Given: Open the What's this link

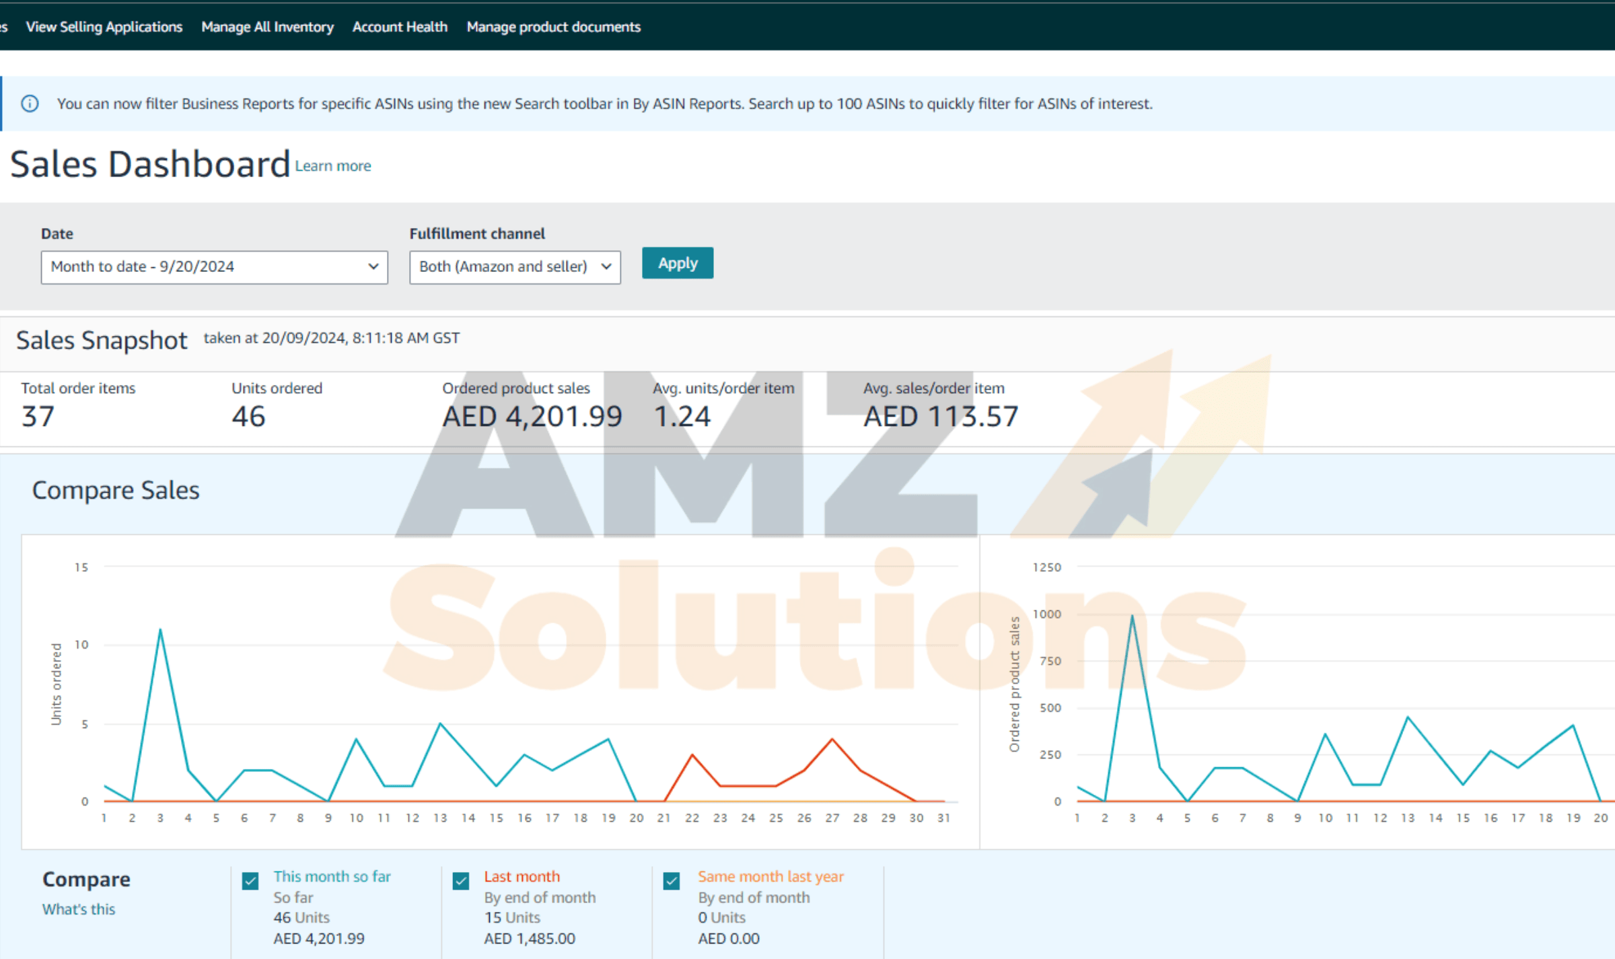Looking at the screenshot, I should coord(79,909).
